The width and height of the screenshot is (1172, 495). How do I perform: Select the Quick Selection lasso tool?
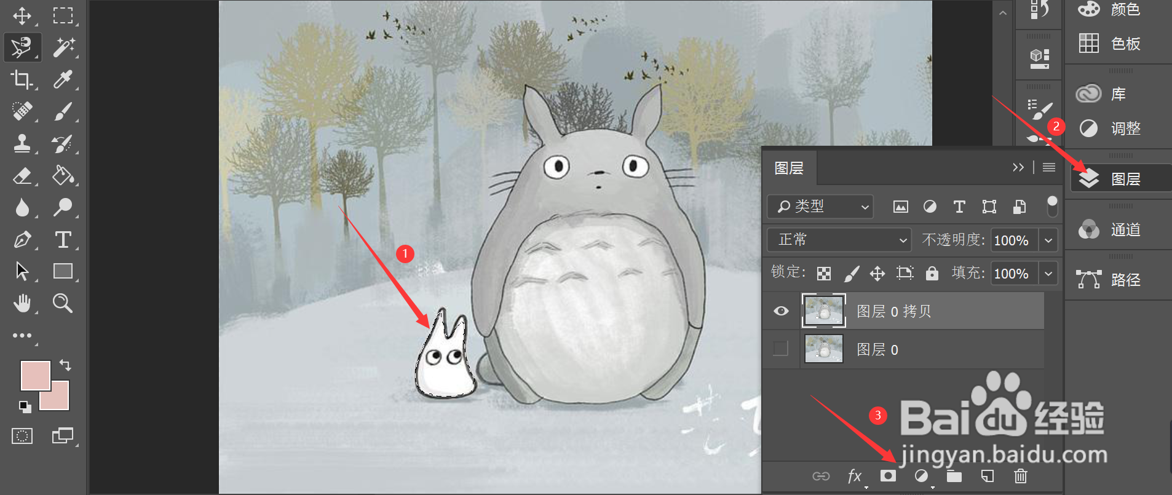tap(22, 47)
